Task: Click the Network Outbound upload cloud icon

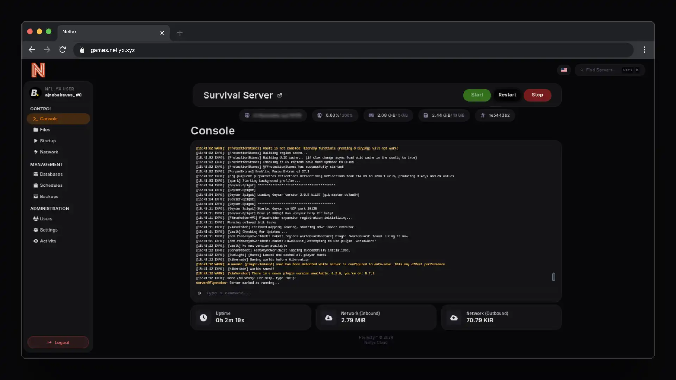Action: point(454,318)
